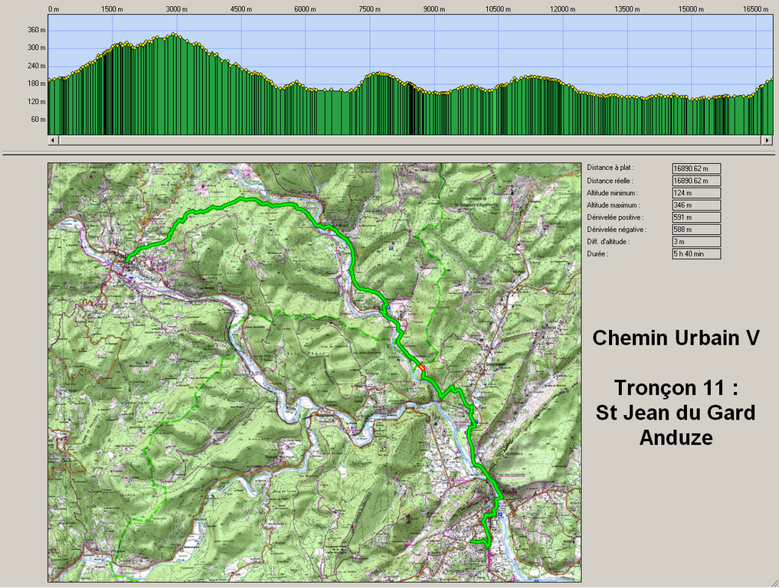779x588 pixels.
Task: Click the '16500 m' distance axis label
Action: pyautogui.click(x=756, y=9)
